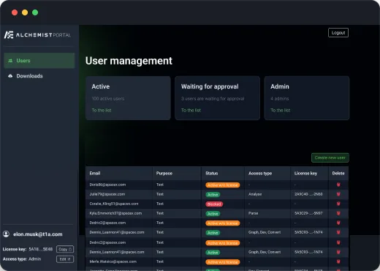Screen dimensions: 380x271
Task: Click the Delete column header
Action: [338, 173]
